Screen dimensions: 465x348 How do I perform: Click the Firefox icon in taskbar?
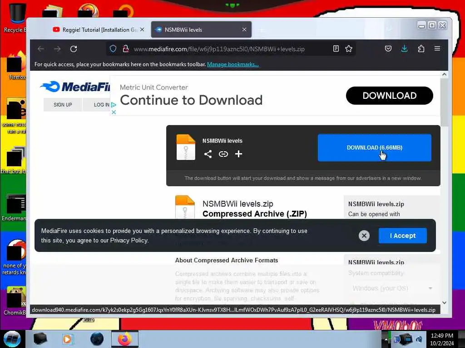125,339
